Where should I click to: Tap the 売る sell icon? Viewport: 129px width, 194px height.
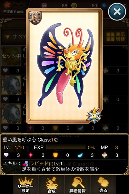(103, 185)
